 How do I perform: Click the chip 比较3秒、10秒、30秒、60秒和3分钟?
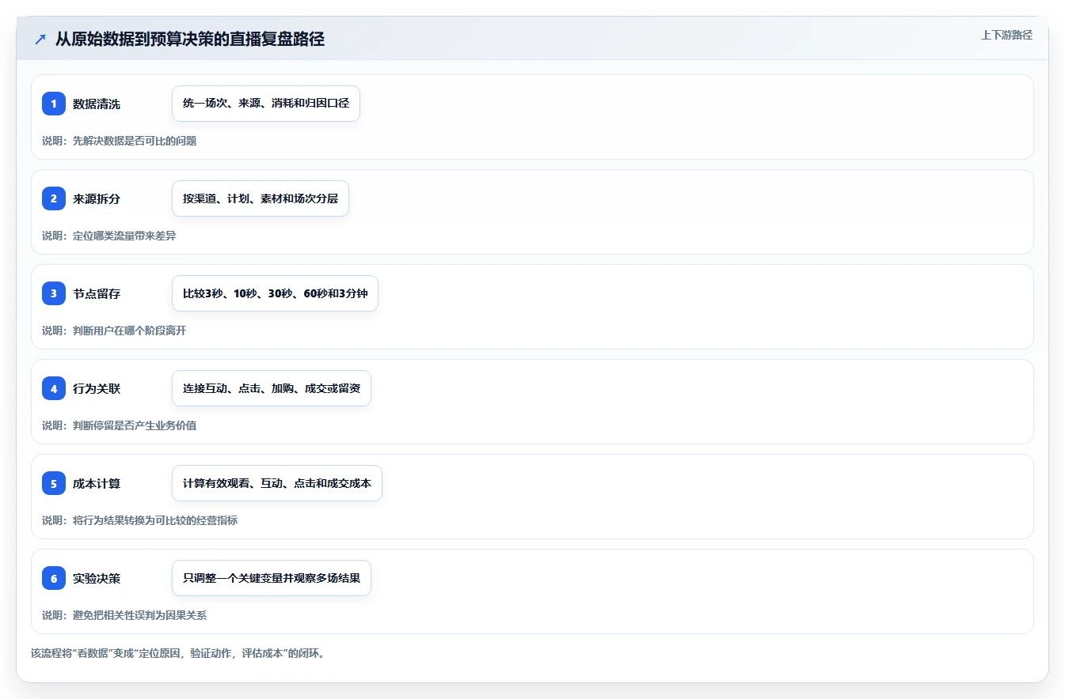(275, 293)
